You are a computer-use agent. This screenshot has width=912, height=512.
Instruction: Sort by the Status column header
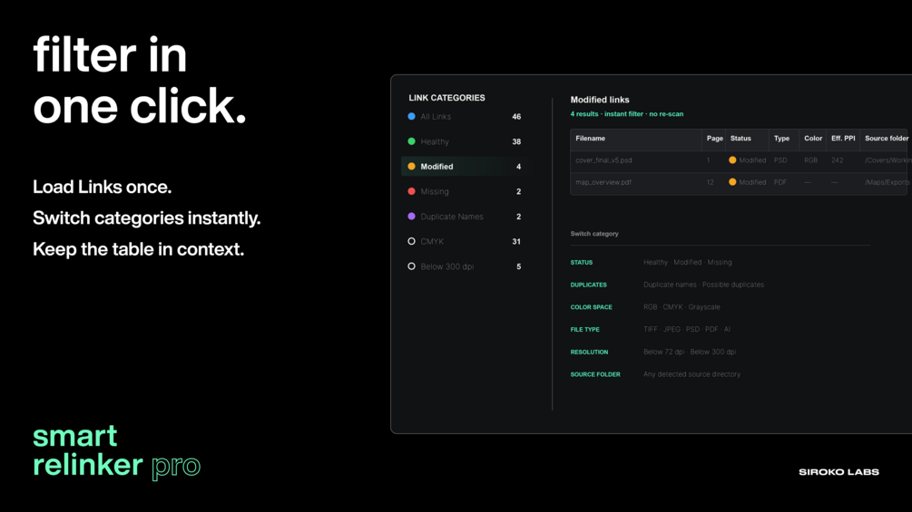click(740, 139)
